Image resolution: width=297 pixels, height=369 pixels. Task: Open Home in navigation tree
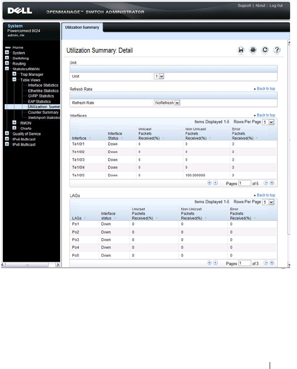pos(18,48)
